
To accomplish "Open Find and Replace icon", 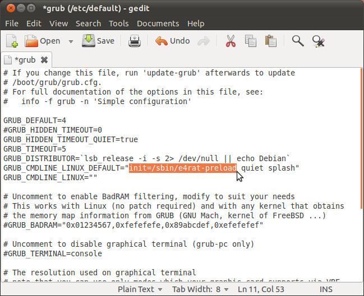I will (318, 41).
